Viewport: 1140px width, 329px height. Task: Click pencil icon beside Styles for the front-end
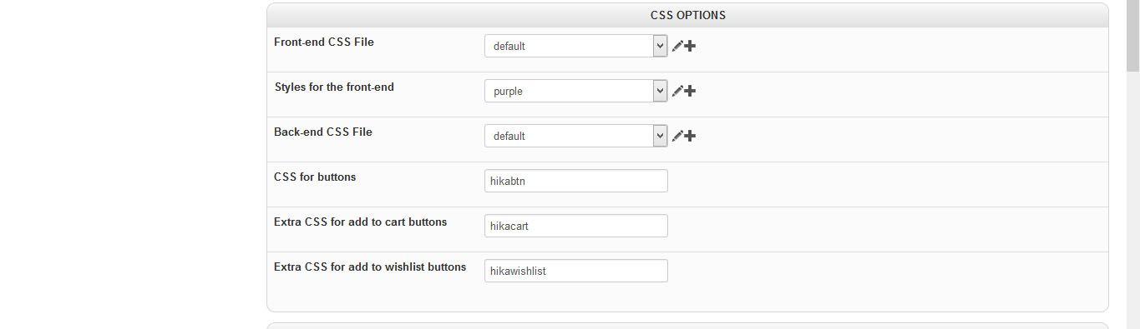[x=677, y=91]
